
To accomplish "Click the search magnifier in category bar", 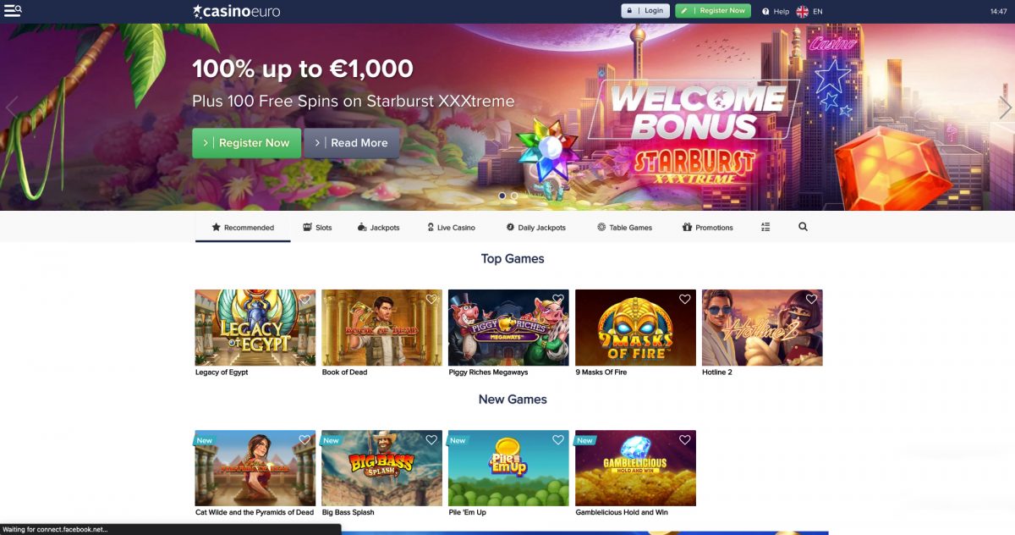I will click(x=803, y=227).
